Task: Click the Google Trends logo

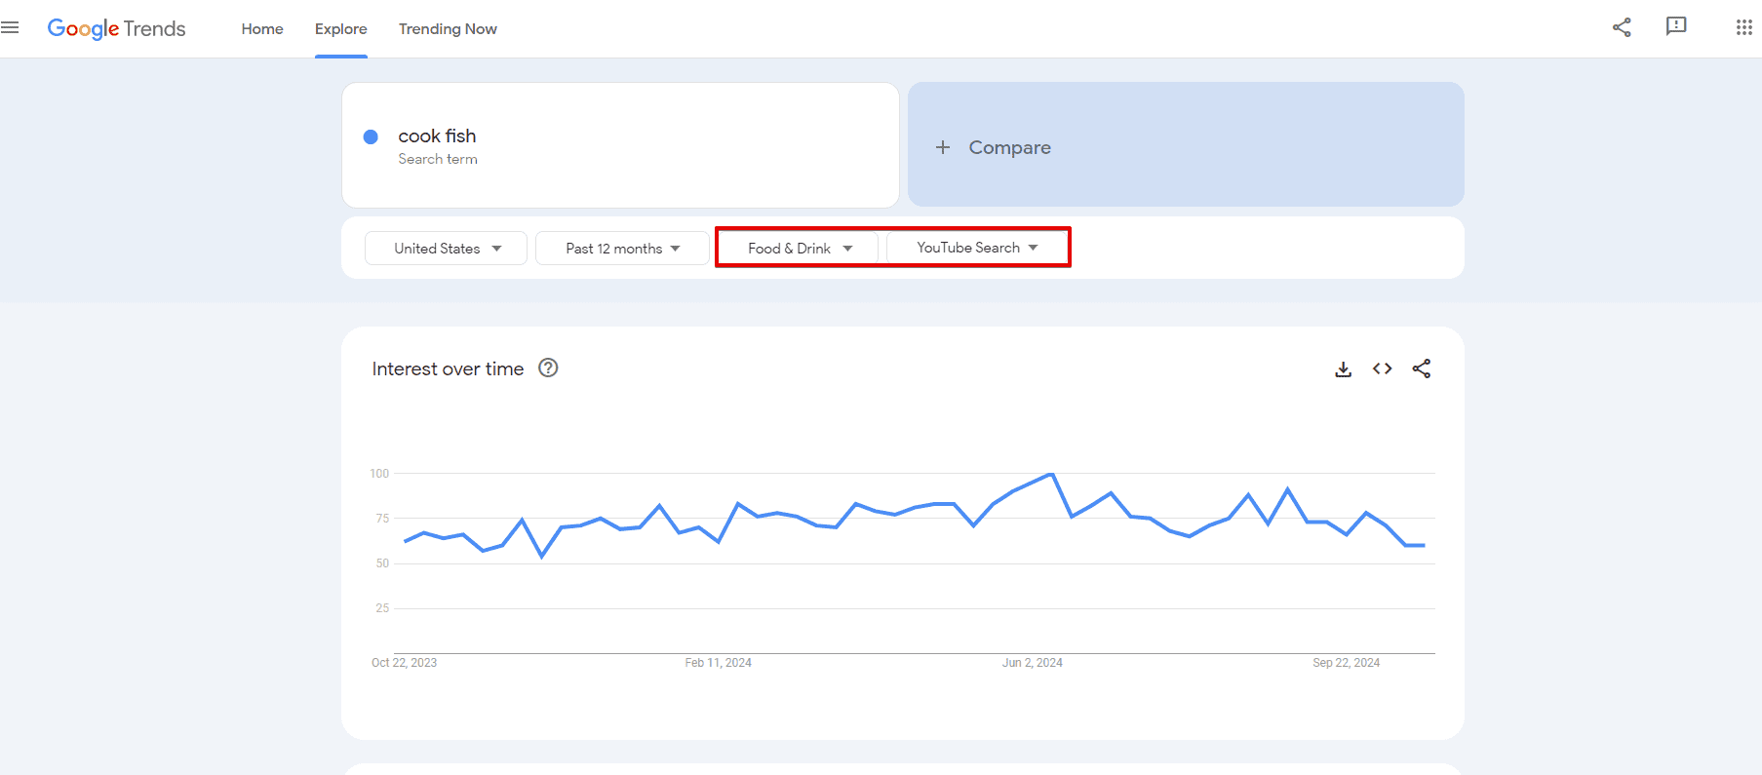Action: tap(116, 29)
